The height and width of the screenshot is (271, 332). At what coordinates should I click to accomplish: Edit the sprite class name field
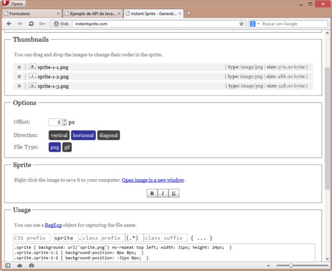pos(66,238)
